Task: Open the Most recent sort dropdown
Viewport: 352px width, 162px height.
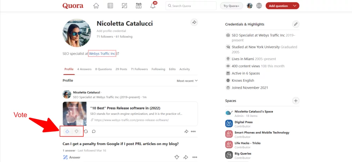Action: (x=187, y=81)
